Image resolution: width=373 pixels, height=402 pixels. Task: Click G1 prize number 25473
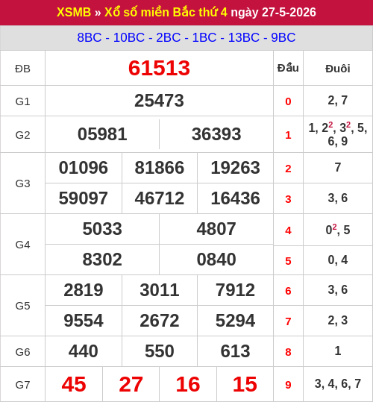click(x=159, y=101)
